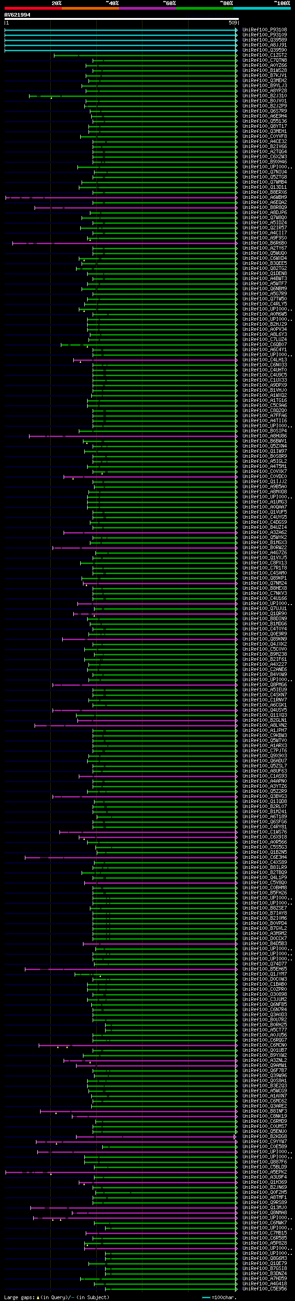Select hit label UniRef100_A9F9S0
The width and height of the screenshot is (295, 1301).
pos(265,238)
